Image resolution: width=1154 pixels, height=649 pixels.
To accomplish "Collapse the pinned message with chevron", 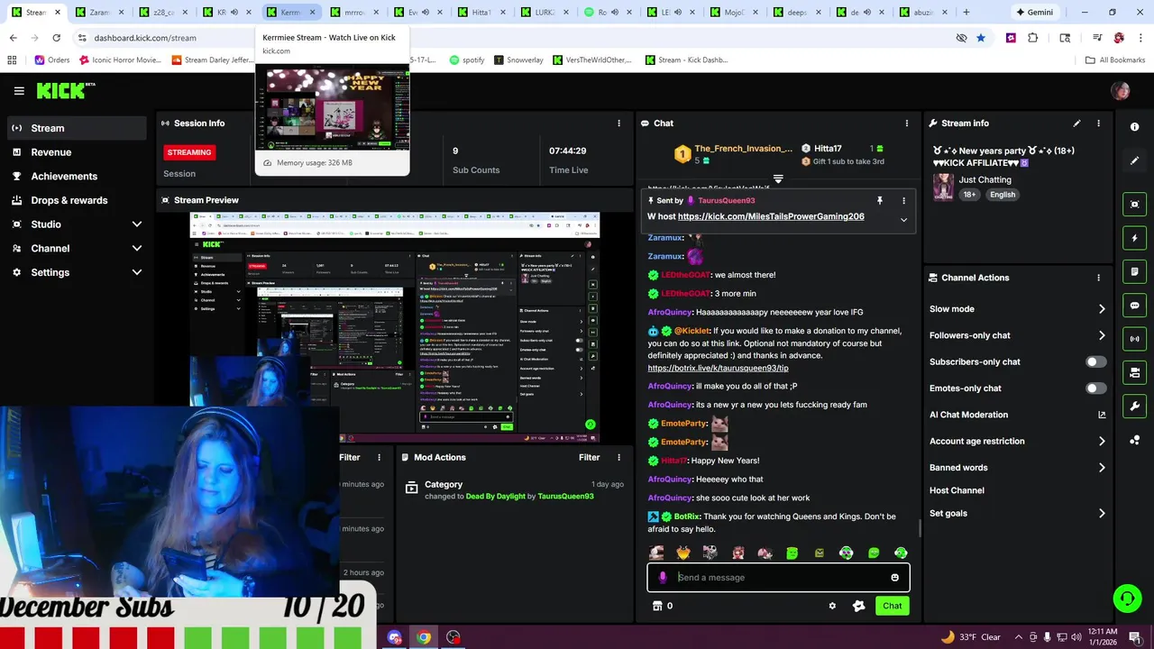I will coord(903,220).
